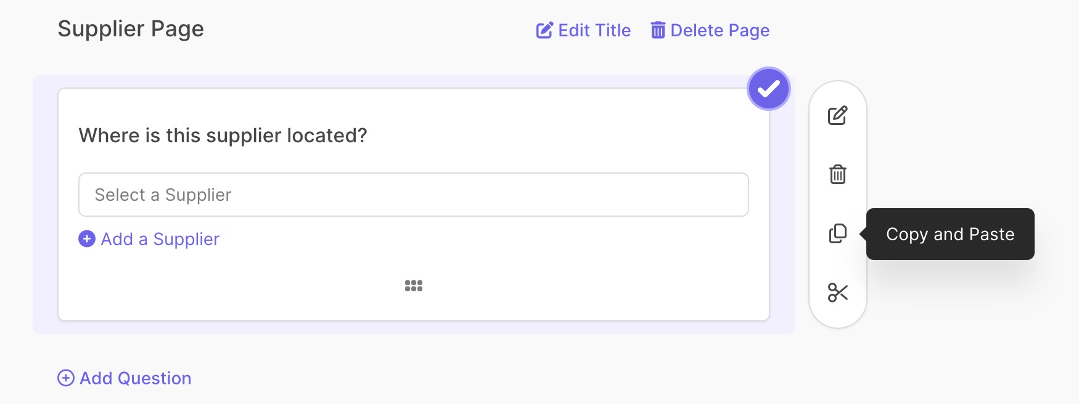Click the edit pencil icon in side toolbar
The width and height of the screenshot is (1079, 404).
pos(837,115)
